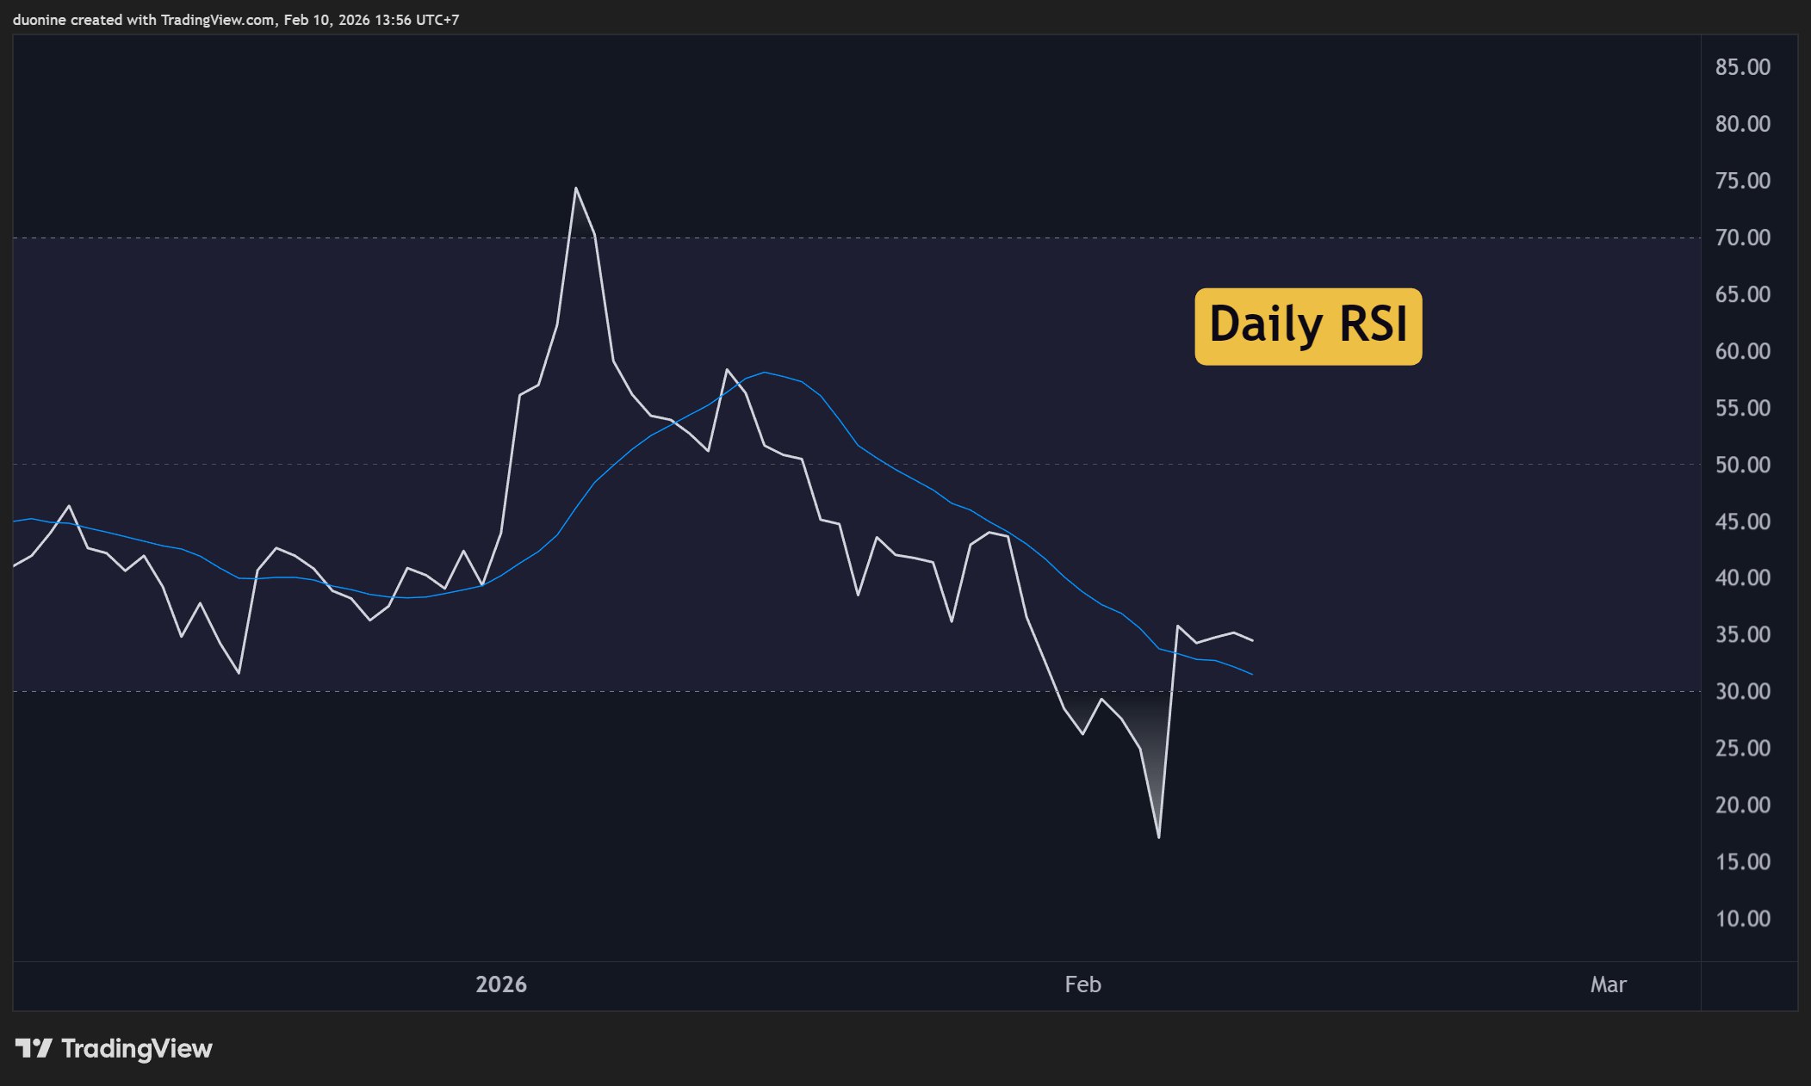Image resolution: width=1811 pixels, height=1086 pixels.
Task: Click the yellow Daily RSI label
Action: pos(1308,325)
